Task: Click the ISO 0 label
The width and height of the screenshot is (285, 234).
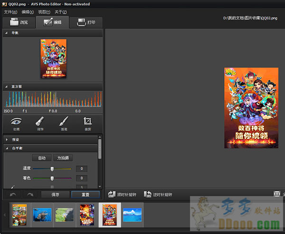Action: [9, 111]
